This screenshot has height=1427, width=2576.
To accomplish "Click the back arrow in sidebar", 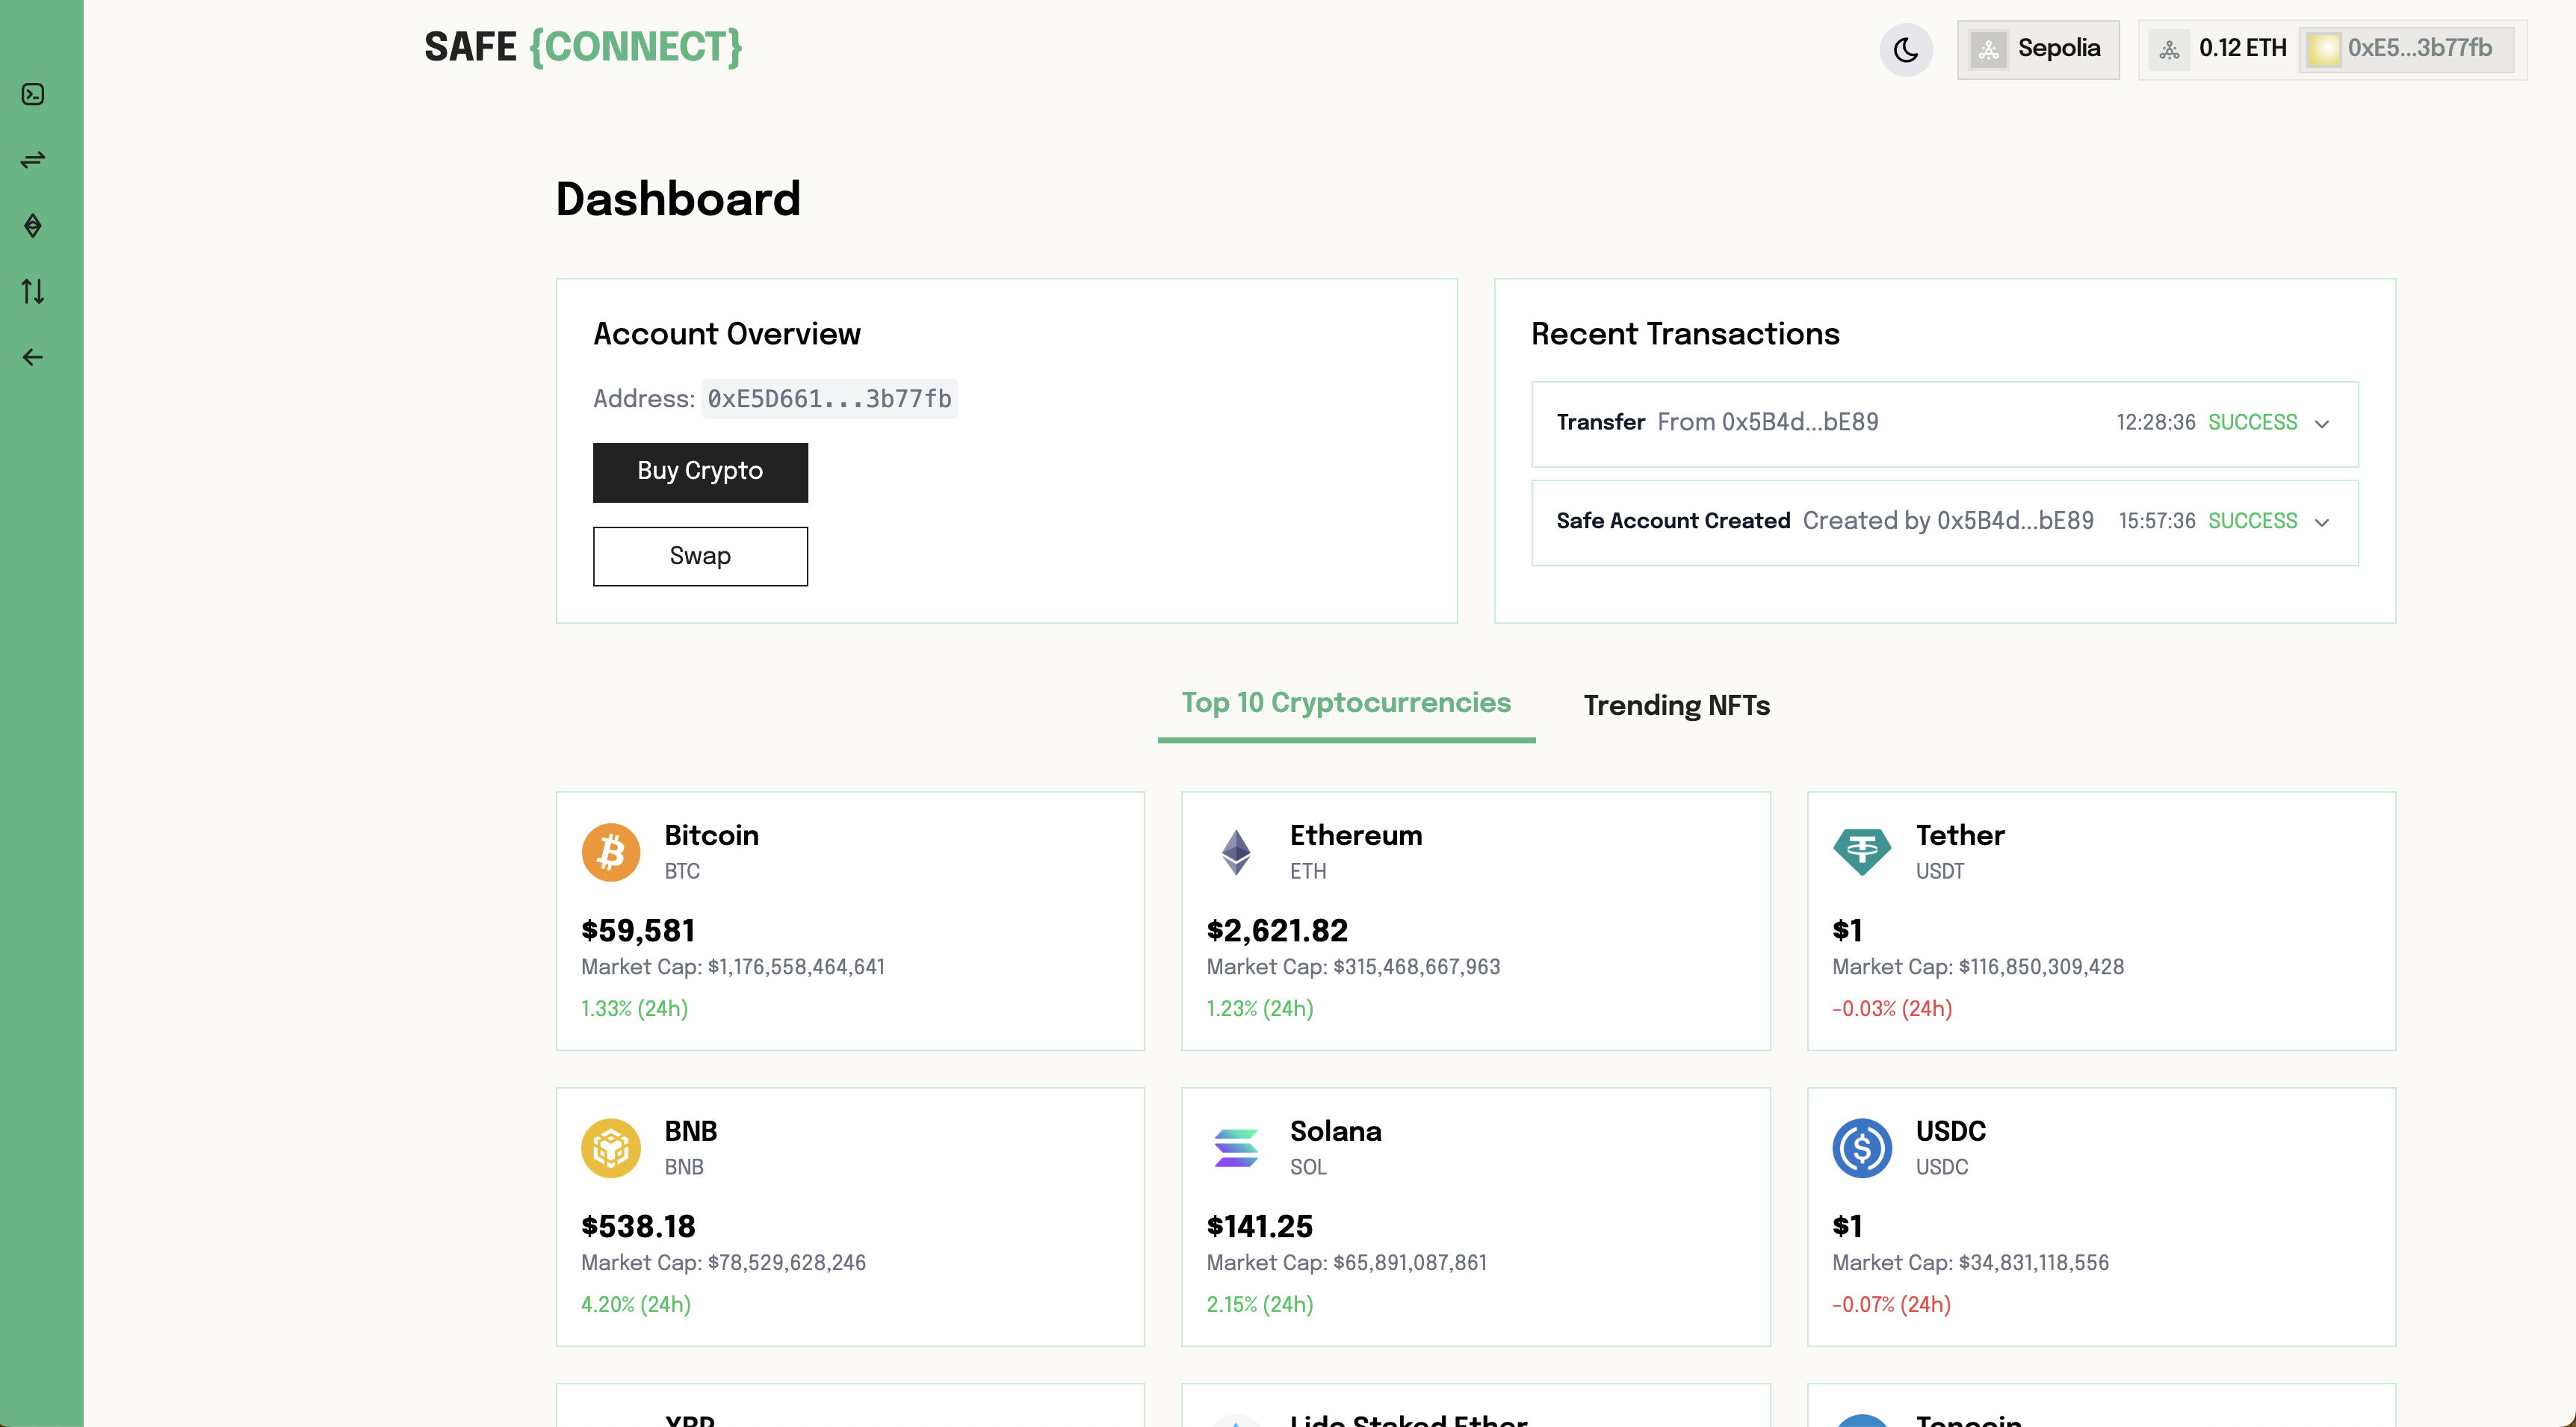I will (x=33, y=357).
